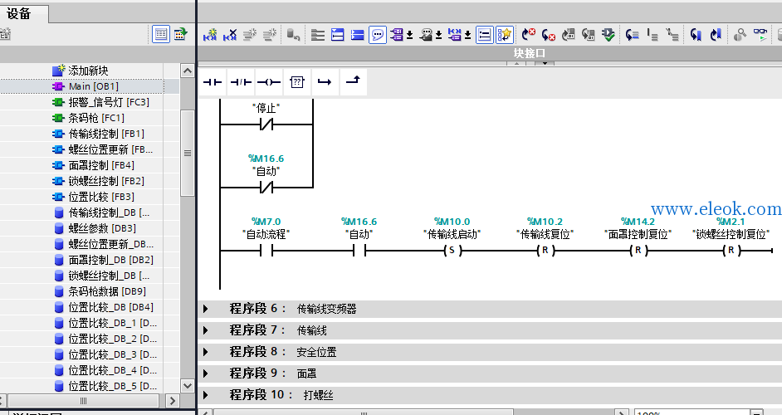Expand 程序段 10 打螺丝
Image resolution: width=782 pixels, height=415 pixels.
tap(206, 394)
